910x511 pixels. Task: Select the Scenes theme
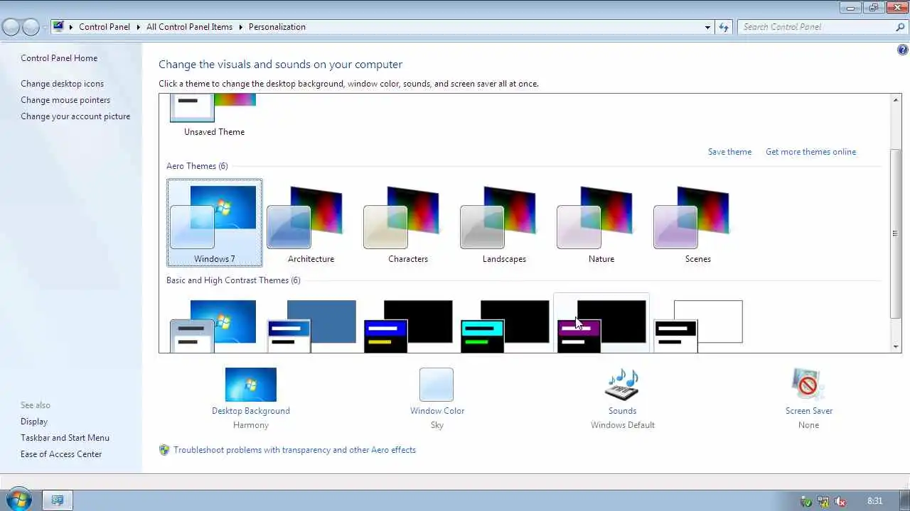point(697,223)
